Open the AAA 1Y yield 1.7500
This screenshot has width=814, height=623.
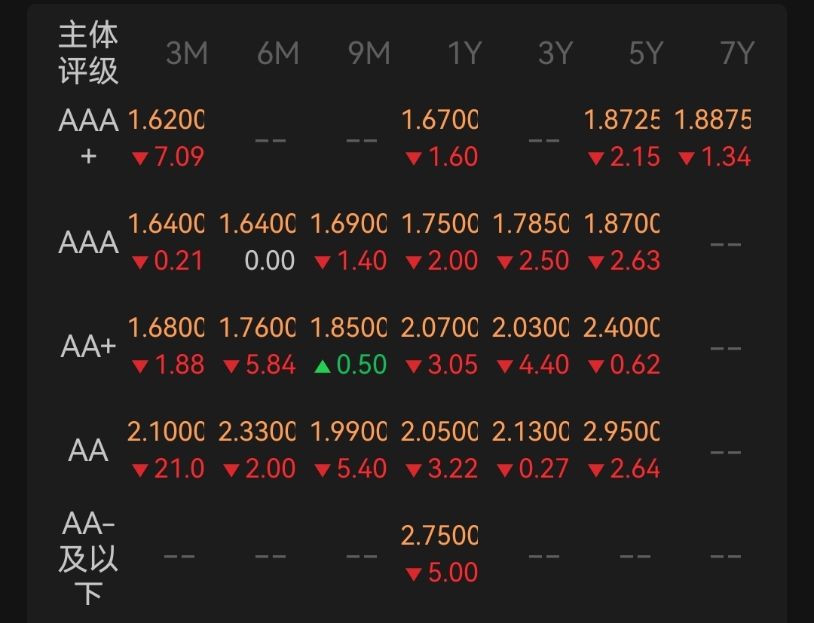[439, 224]
